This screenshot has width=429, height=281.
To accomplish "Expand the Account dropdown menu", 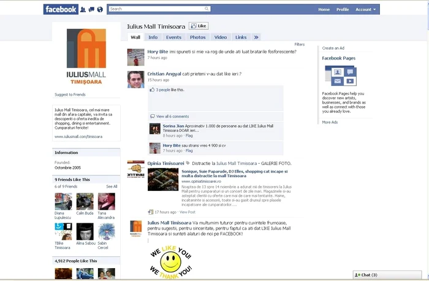I will [x=365, y=9].
